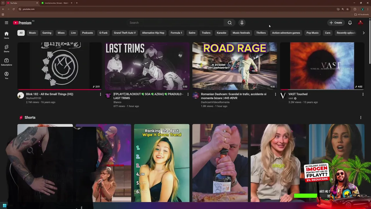Viewport: 371px width, 209px height.
Task: Open the account avatar menu
Action: click(x=360, y=23)
